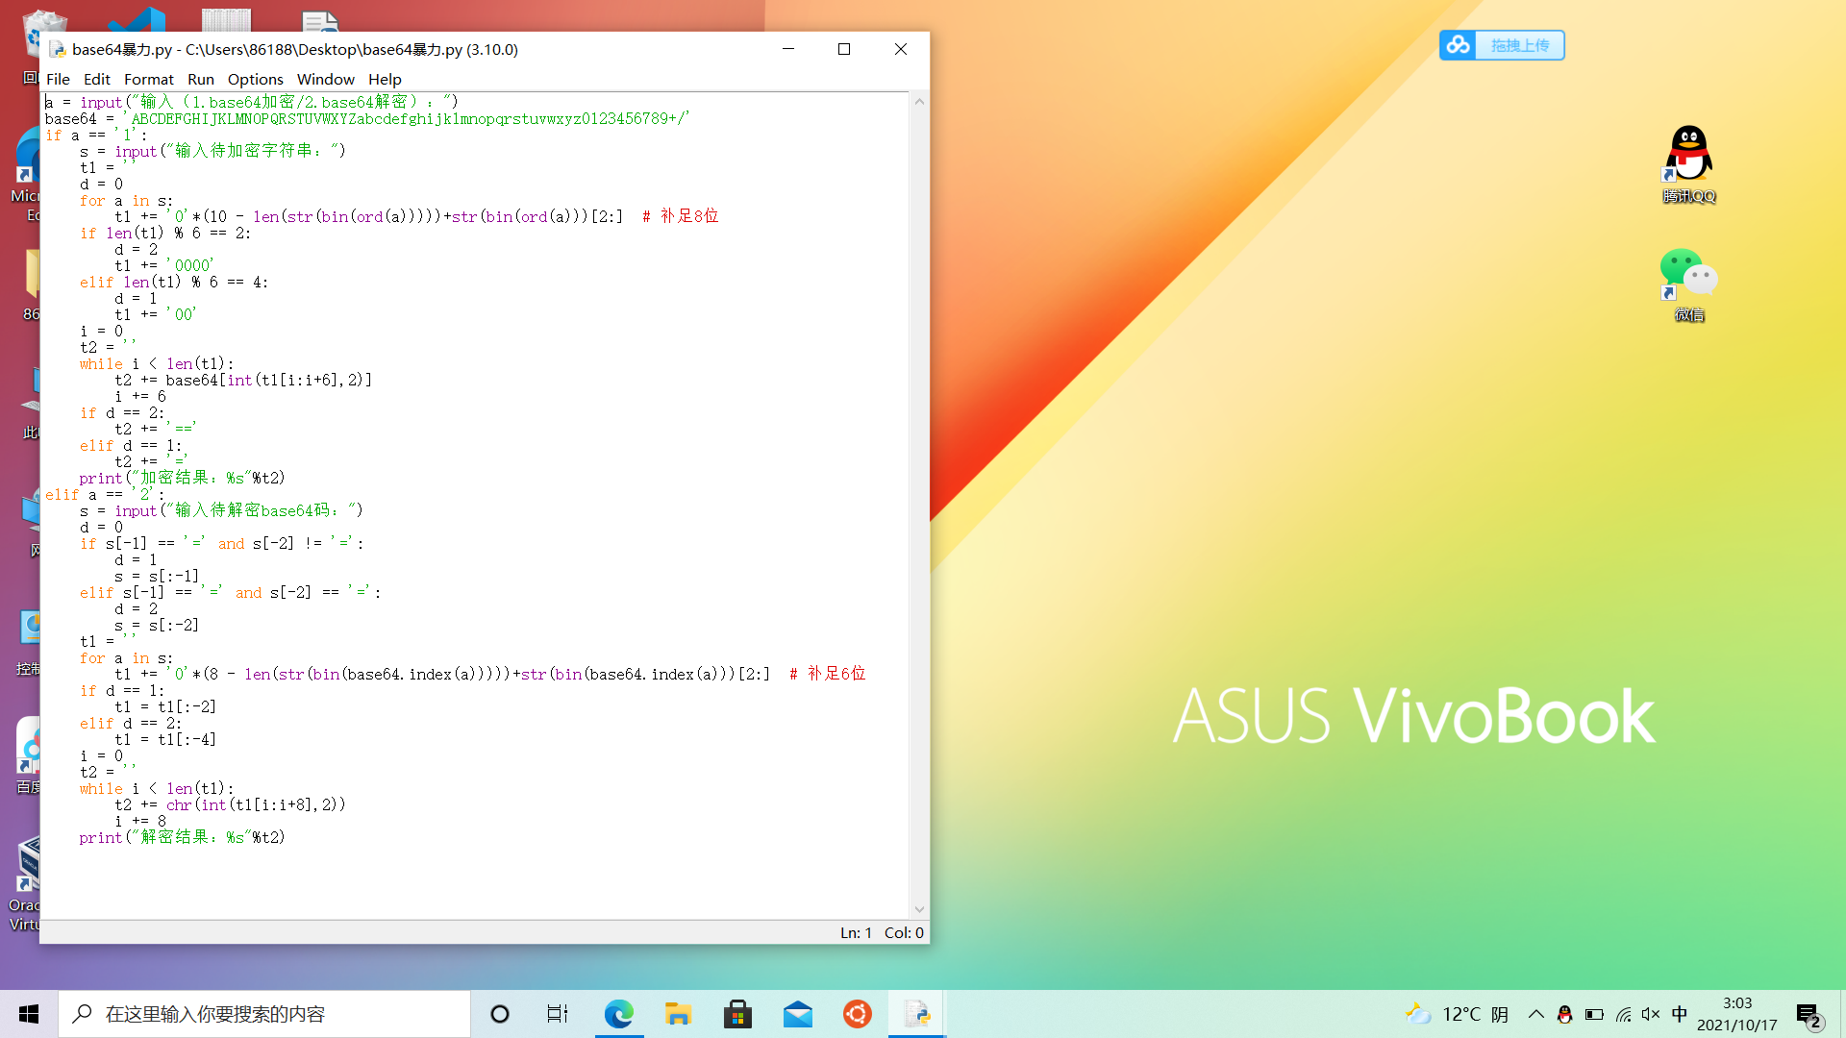Toggle the muted volume tray icon

[1651, 1014]
